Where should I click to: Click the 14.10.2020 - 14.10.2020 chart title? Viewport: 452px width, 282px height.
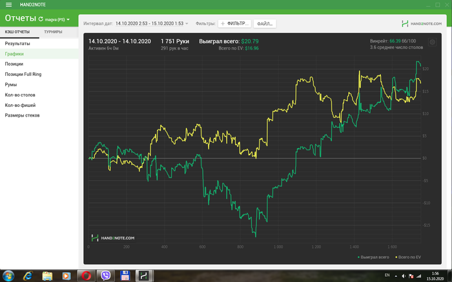coord(119,41)
